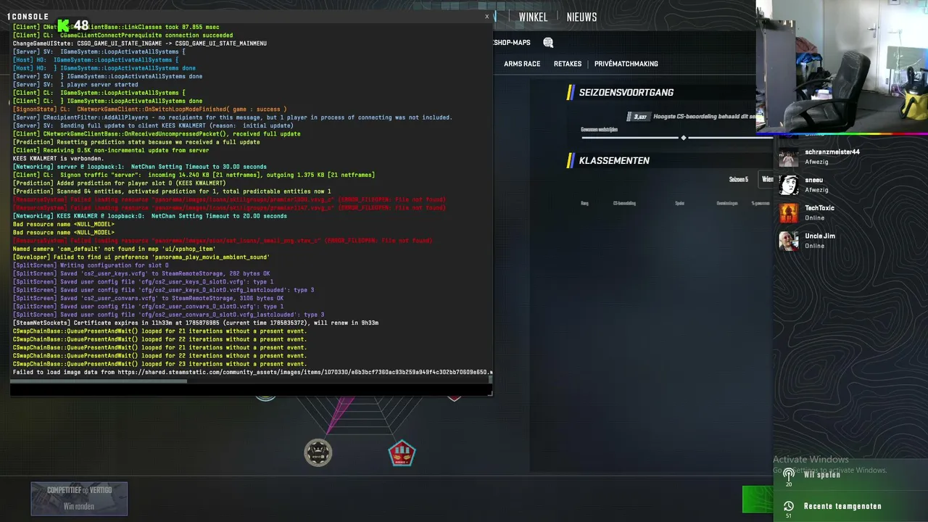
Task: Click the name TechToxic in friends list
Action: click(819, 208)
